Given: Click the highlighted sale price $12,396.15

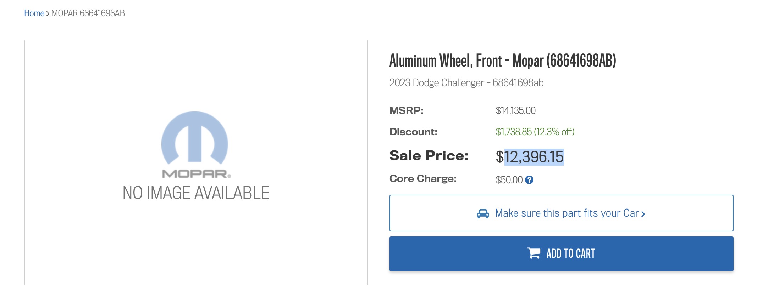Looking at the screenshot, I should (x=530, y=157).
